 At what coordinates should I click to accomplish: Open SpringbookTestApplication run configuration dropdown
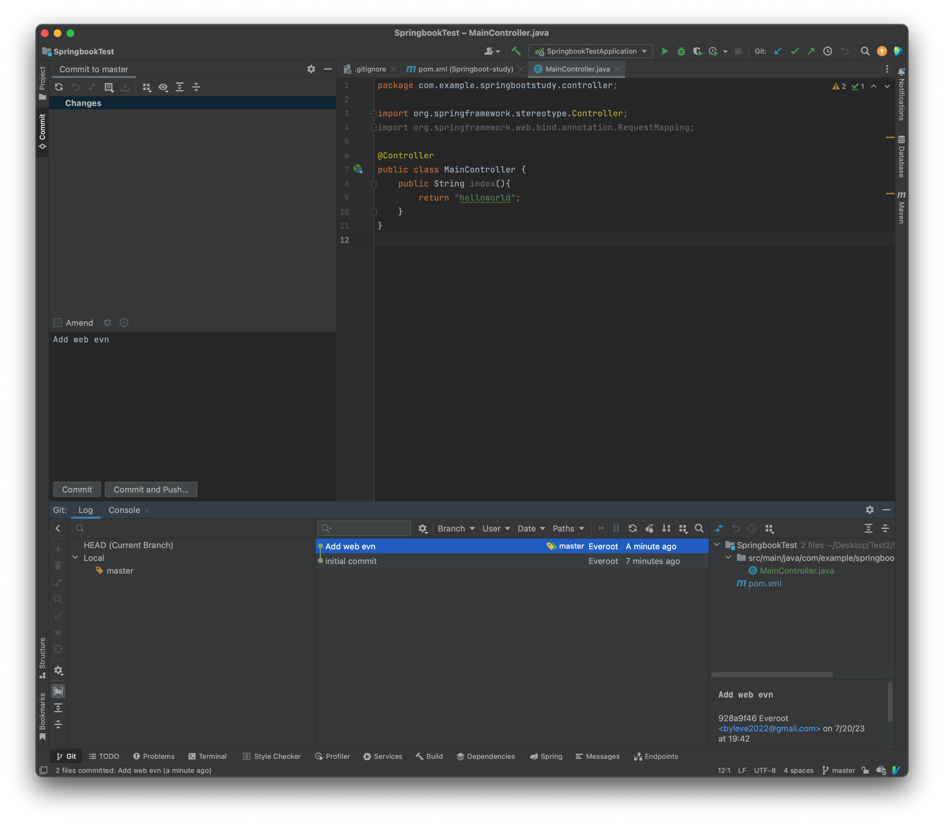tap(591, 51)
